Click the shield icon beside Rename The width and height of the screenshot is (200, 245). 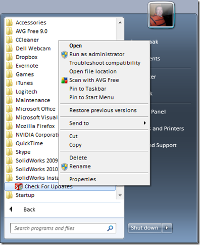point(65,167)
